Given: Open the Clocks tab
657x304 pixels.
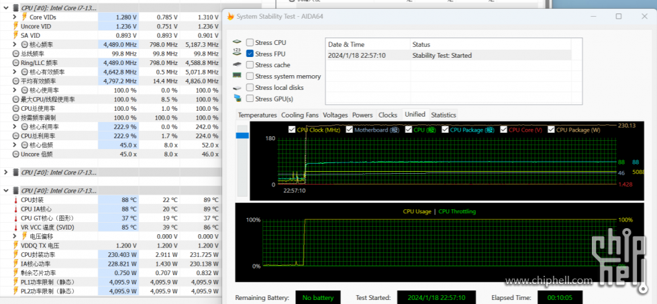Looking at the screenshot, I should coord(388,115).
